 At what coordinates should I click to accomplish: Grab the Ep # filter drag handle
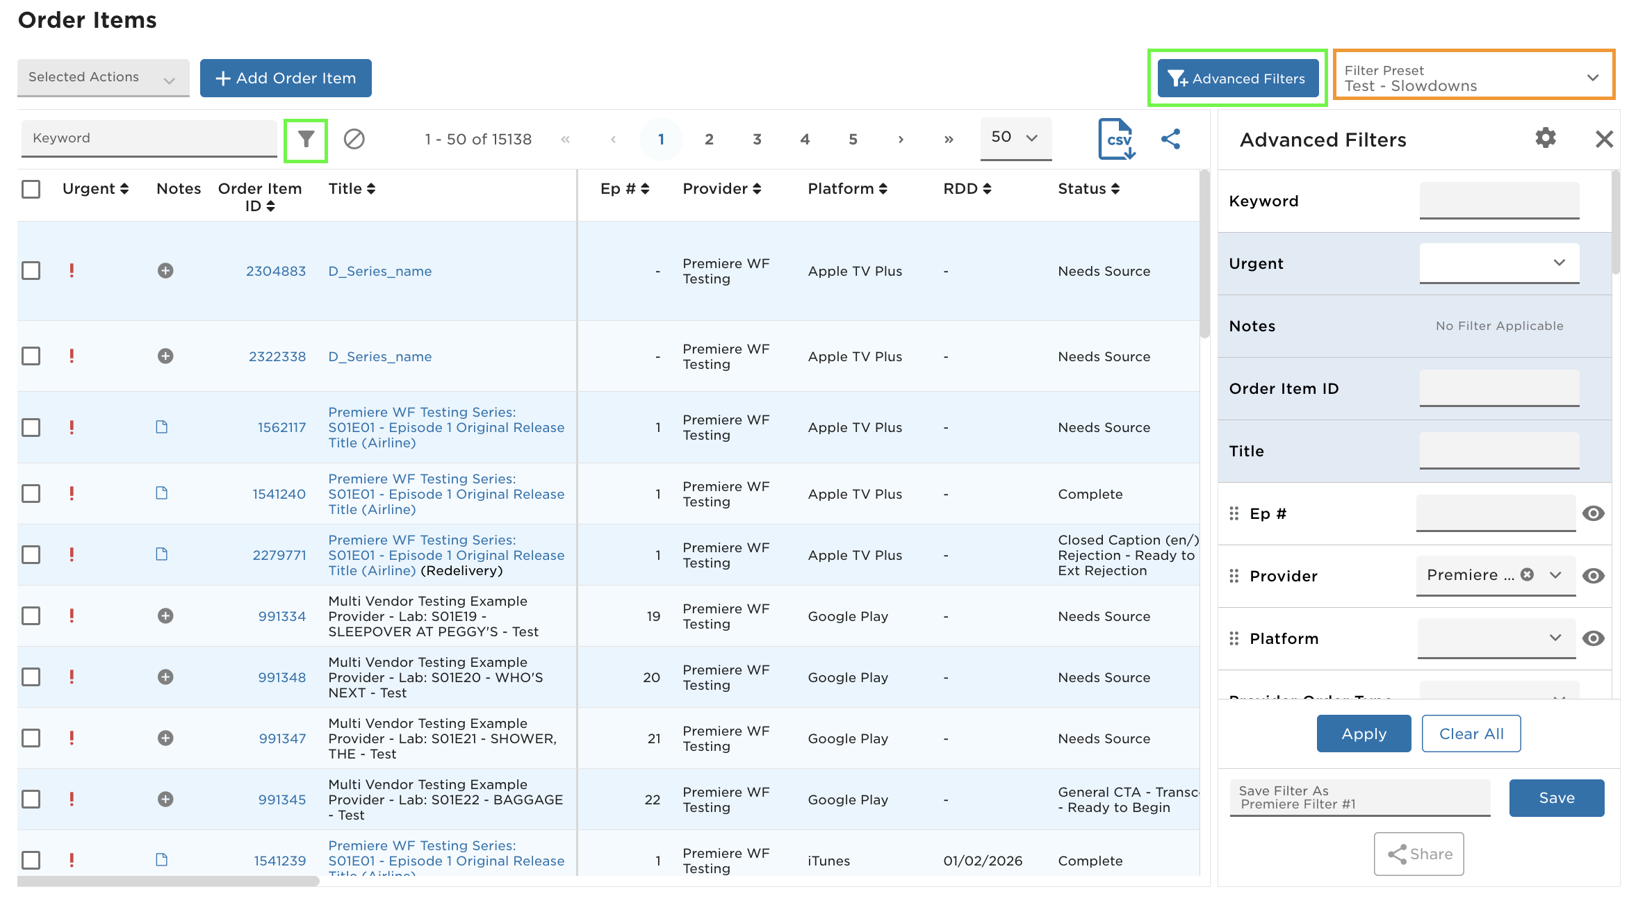pyautogui.click(x=1234, y=513)
